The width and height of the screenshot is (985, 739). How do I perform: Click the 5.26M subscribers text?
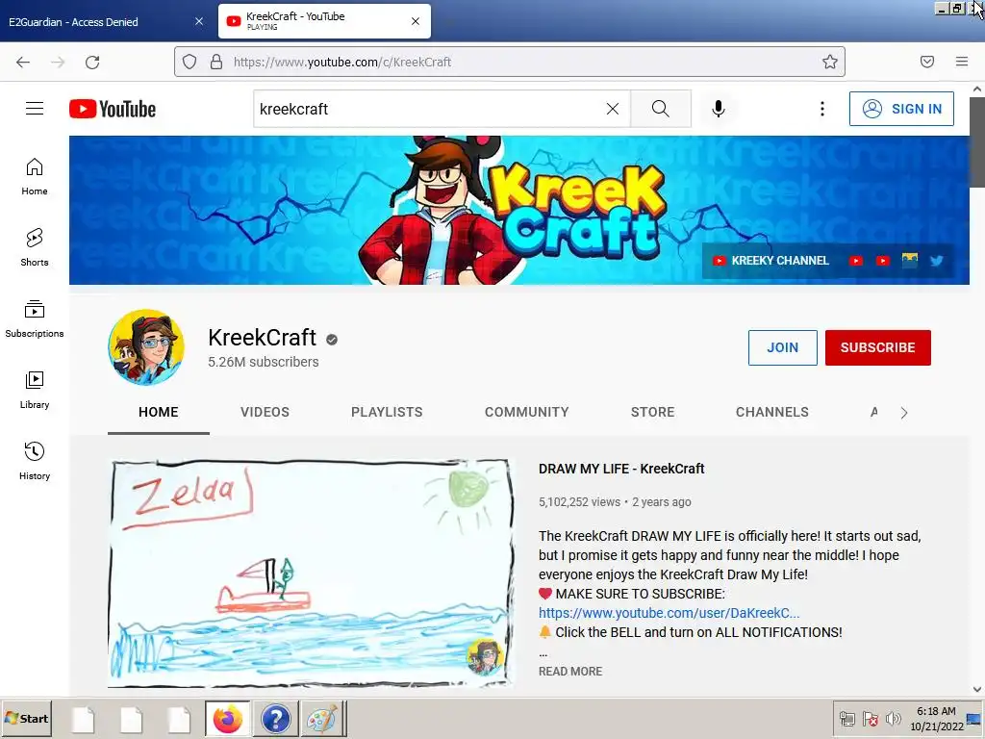(264, 362)
